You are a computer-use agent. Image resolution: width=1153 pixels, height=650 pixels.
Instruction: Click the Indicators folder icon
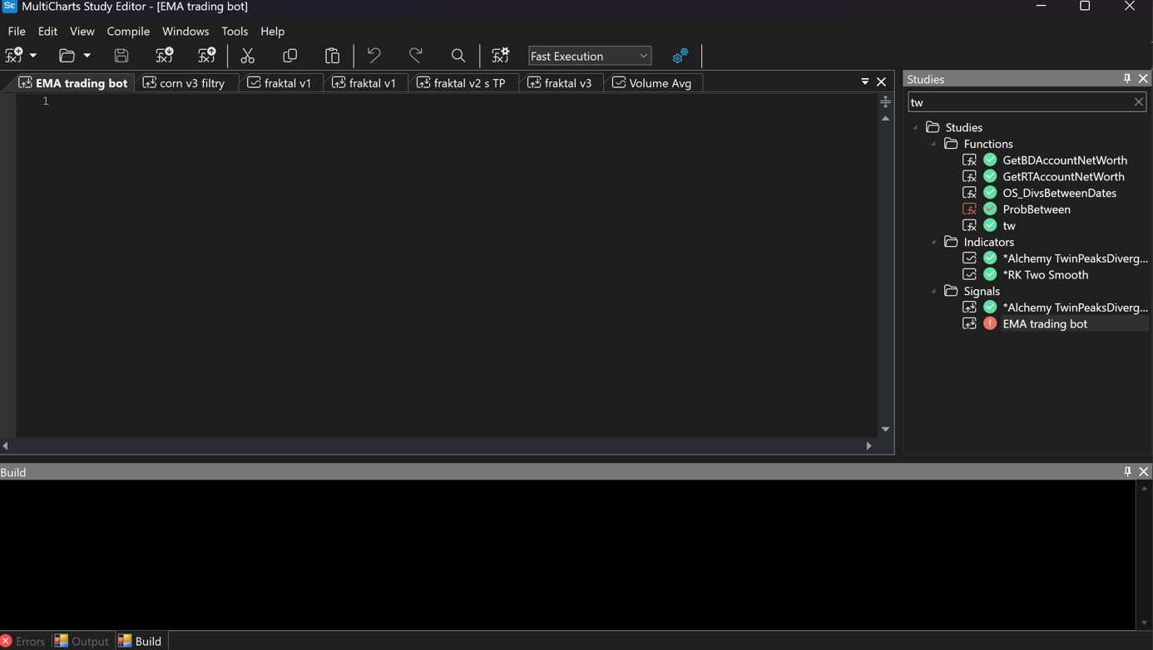[x=951, y=242]
